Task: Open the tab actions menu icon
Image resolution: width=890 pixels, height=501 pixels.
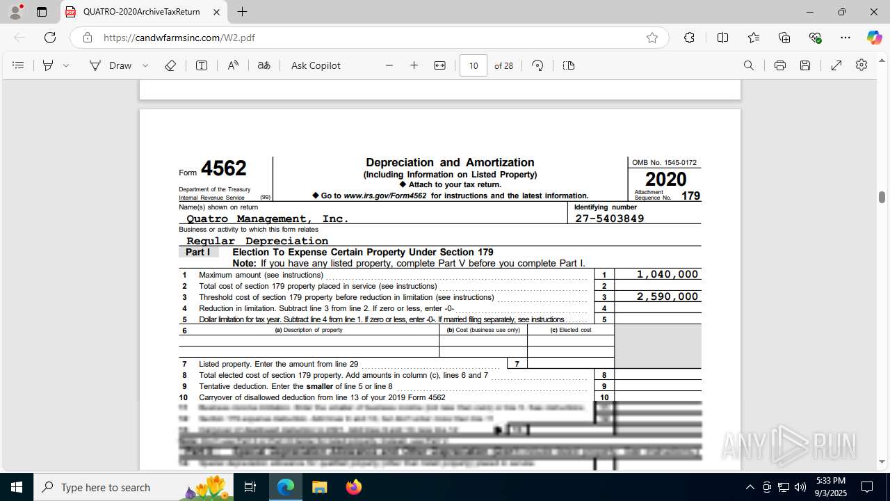Action: (x=42, y=12)
